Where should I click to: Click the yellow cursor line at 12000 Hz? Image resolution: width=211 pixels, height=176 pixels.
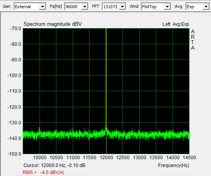click(x=106, y=81)
